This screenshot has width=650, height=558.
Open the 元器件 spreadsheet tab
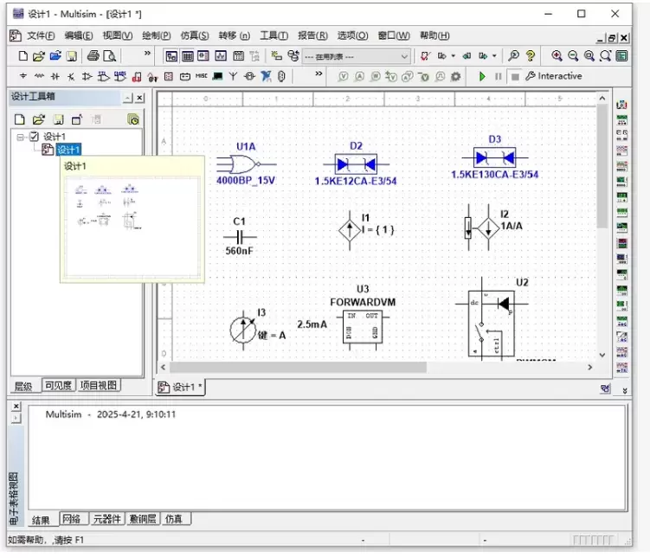coord(106,519)
